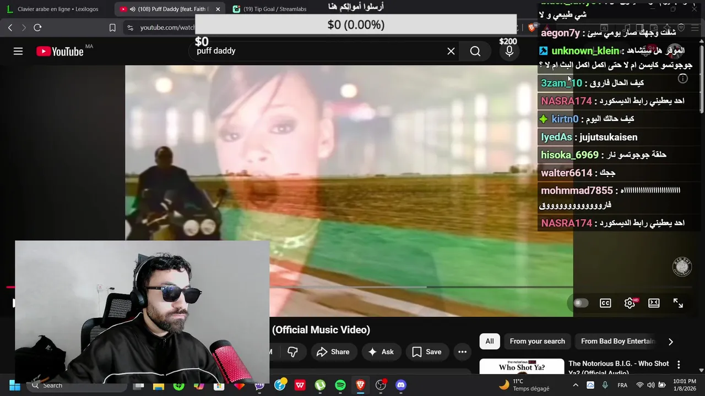Screen dimensions: 705x396
Task: Show hidden system tray icons
Action: click(x=576, y=385)
